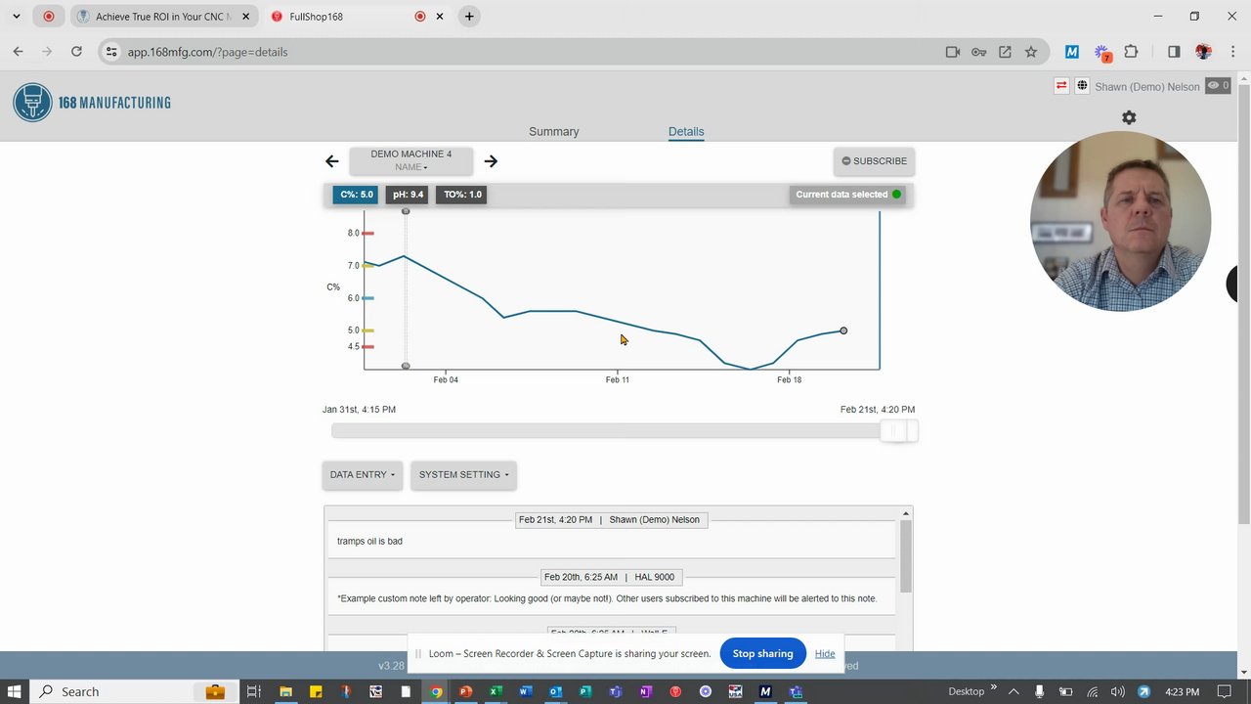This screenshot has height=704, width=1251.
Task: Open the Extensions puzzle-piece menu
Action: (x=1132, y=52)
